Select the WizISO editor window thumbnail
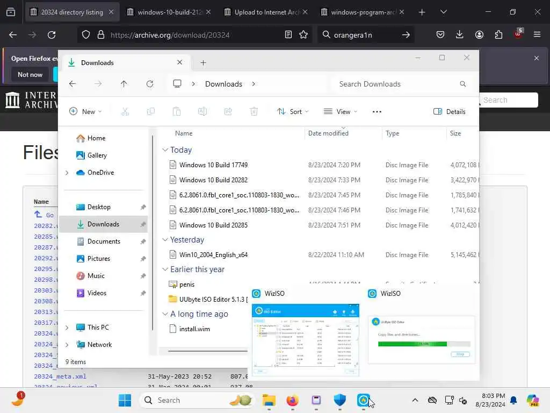Viewport: 550px width, 413px height. pyautogui.click(x=306, y=340)
